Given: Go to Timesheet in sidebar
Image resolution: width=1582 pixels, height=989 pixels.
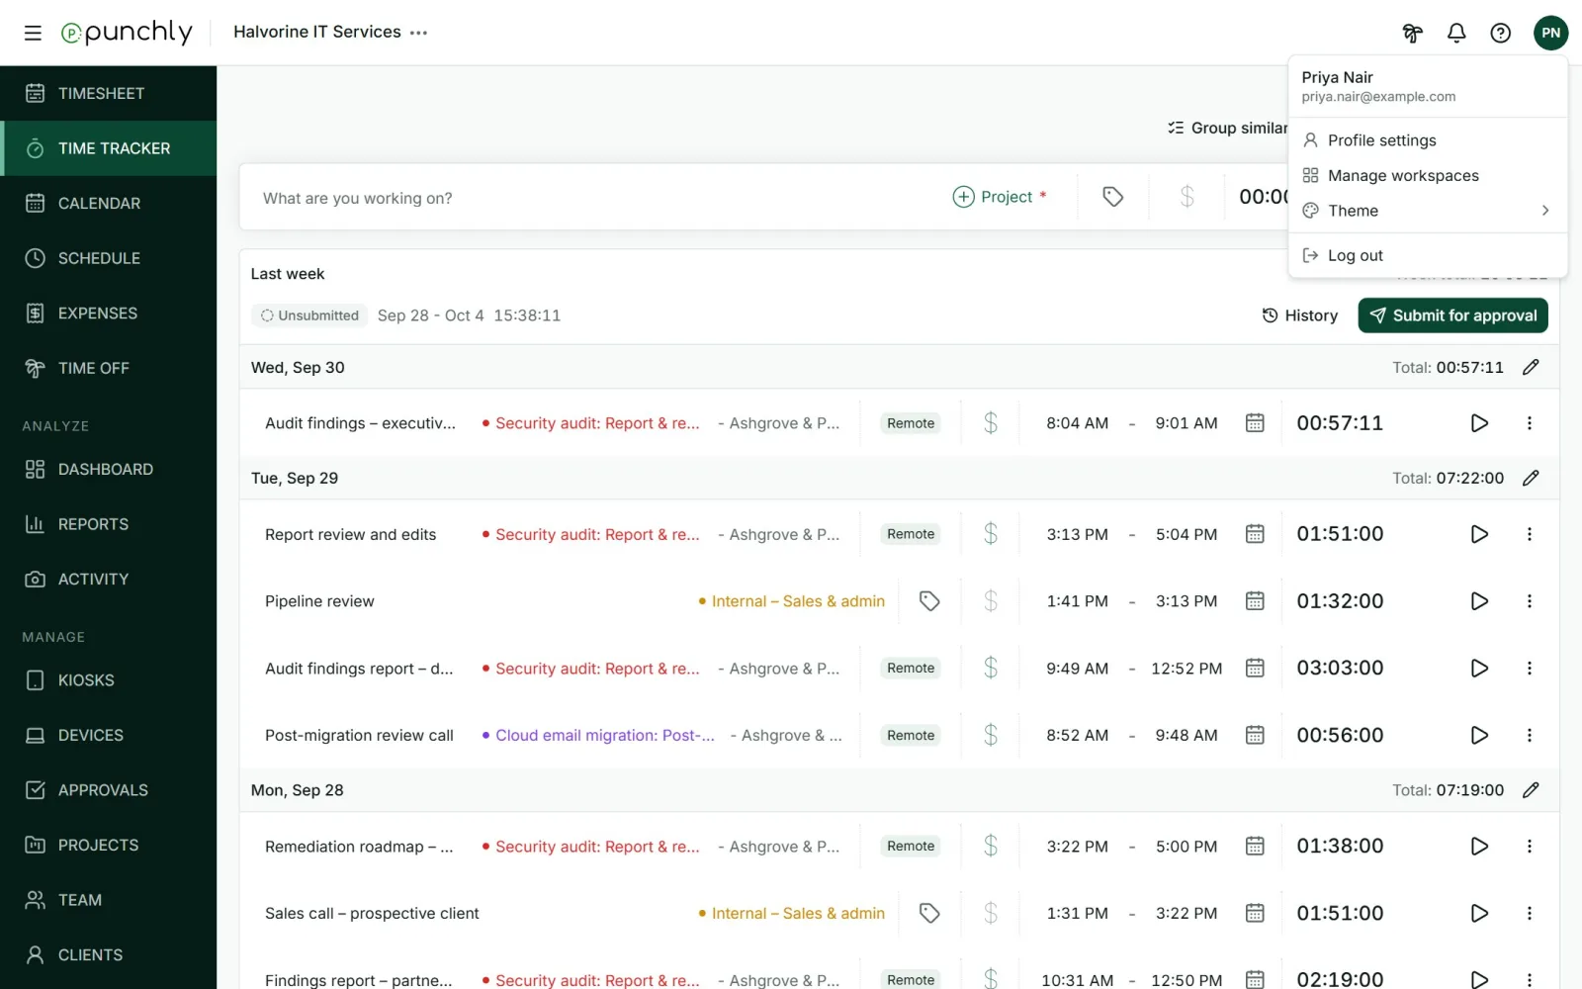Looking at the screenshot, I should click(109, 93).
